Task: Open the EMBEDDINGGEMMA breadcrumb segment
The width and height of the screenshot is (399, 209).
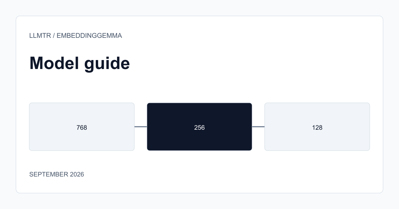Action: click(x=89, y=36)
